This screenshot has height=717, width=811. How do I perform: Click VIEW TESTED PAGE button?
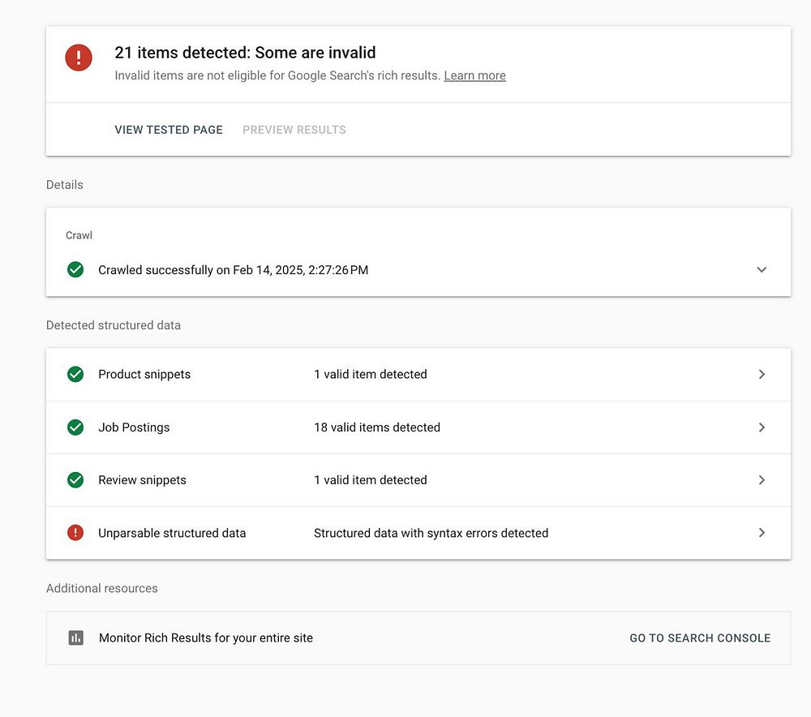click(x=169, y=130)
